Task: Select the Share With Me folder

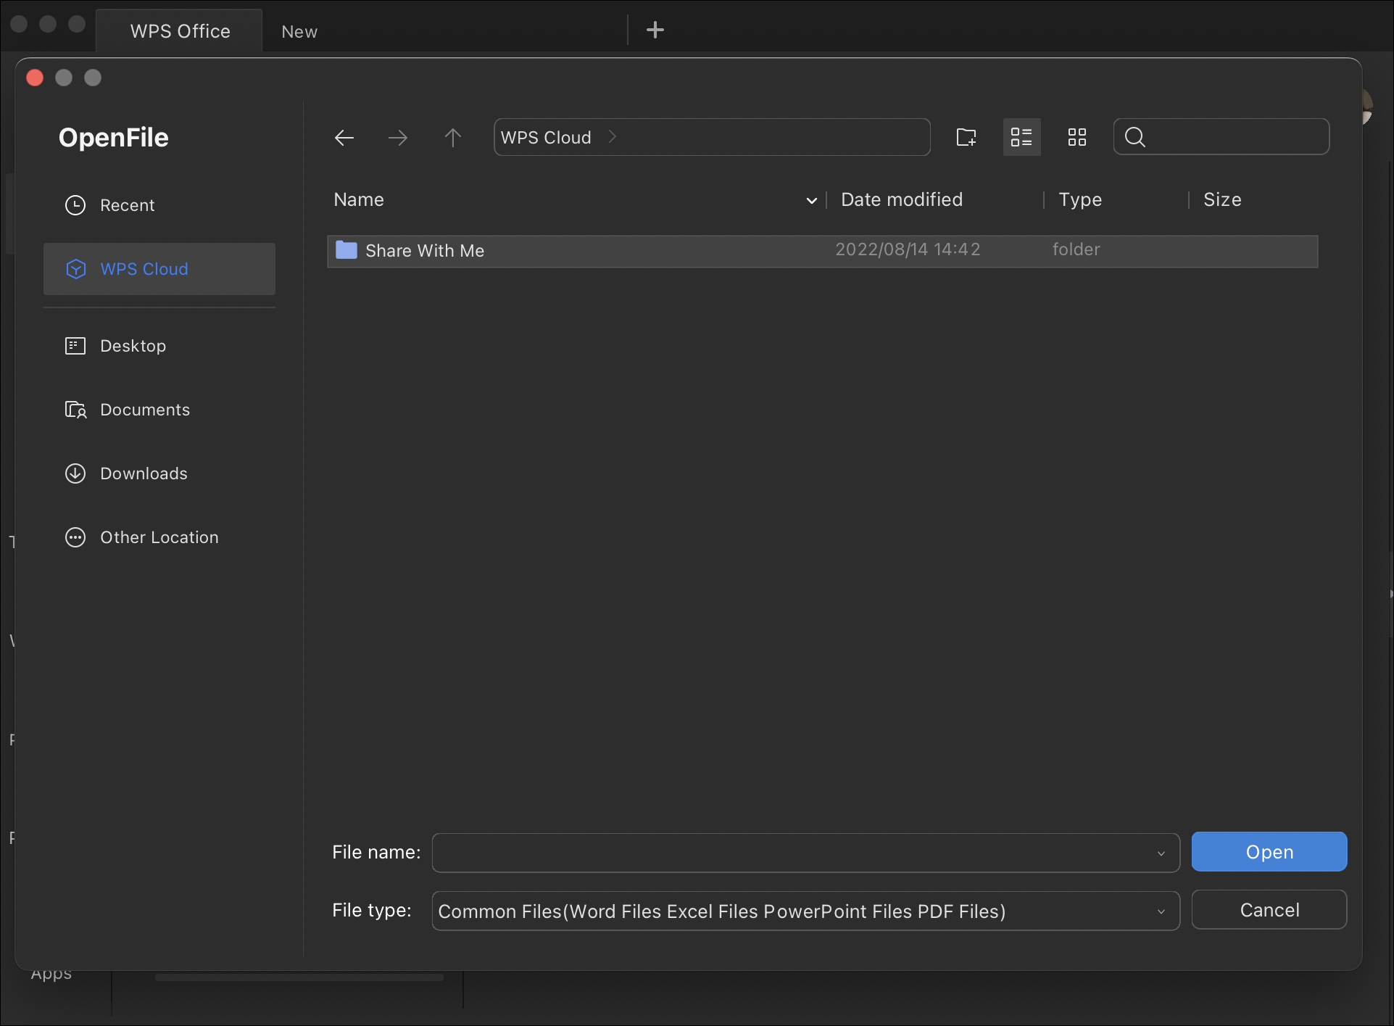Action: click(x=425, y=251)
